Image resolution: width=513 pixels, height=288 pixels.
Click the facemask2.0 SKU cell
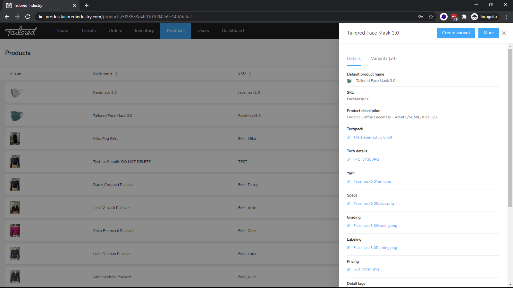[x=249, y=92]
